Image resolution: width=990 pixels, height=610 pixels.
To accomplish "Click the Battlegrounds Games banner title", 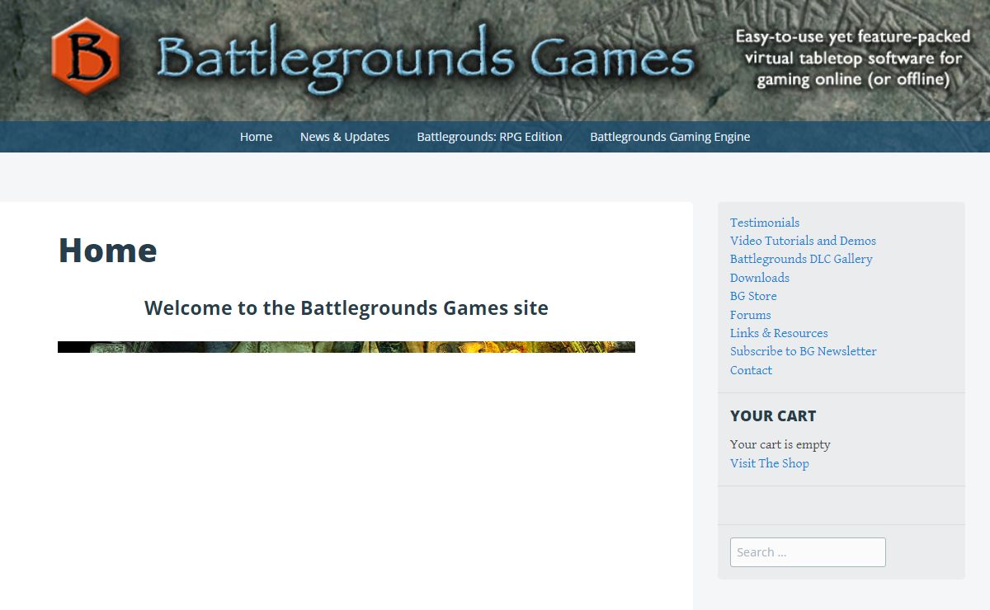I will coord(426,59).
